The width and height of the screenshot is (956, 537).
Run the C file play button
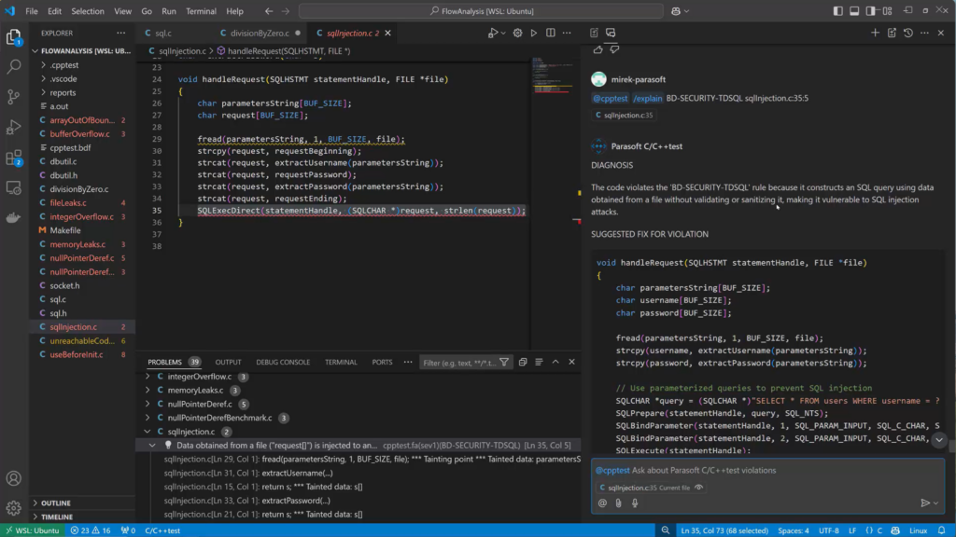pos(533,33)
